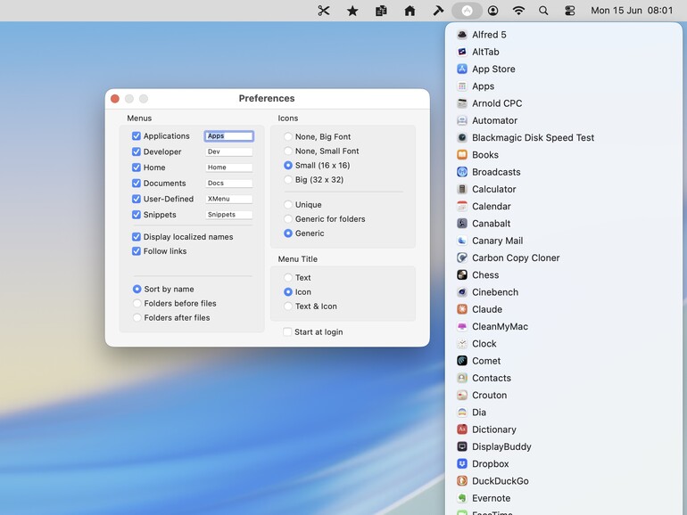
Task: Select Text menu title option
Action: tap(288, 277)
